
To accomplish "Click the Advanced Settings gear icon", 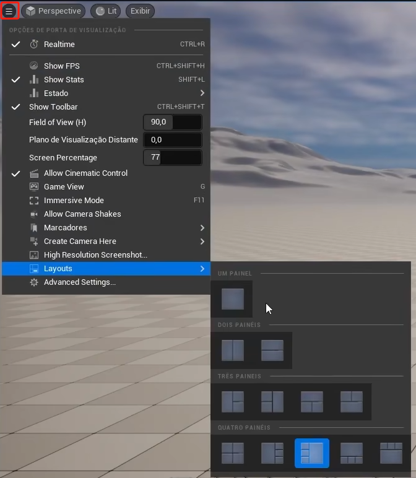I will (34, 282).
